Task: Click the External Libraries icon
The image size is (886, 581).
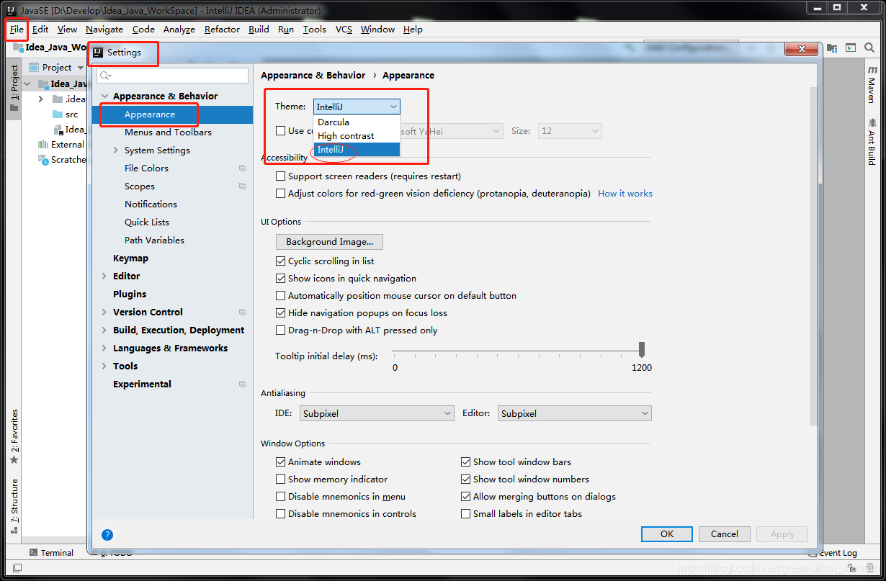Action: click(43, 145)
